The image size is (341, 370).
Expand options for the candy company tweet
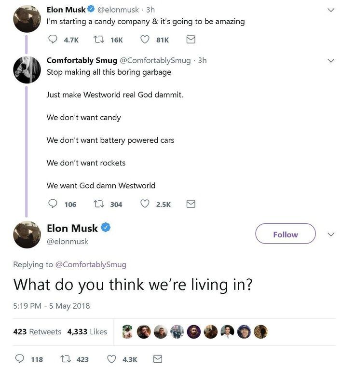tap(330, 10)
